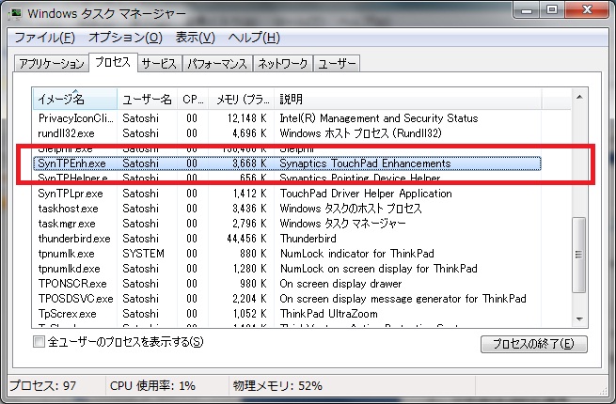Screen dimensions: 616x404
Task: Click Windows タスクのホスト プロセス description
Action: (x=351, y=208)
